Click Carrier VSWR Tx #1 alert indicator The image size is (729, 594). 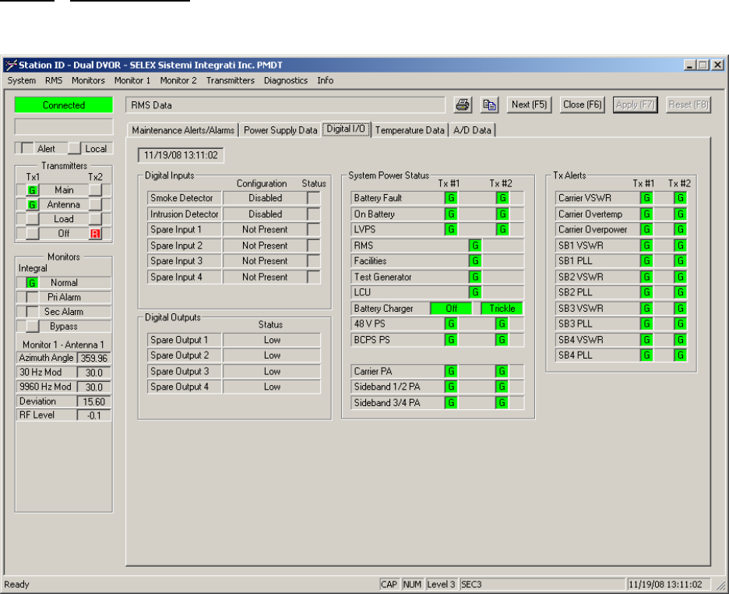[x=646, y=198]
